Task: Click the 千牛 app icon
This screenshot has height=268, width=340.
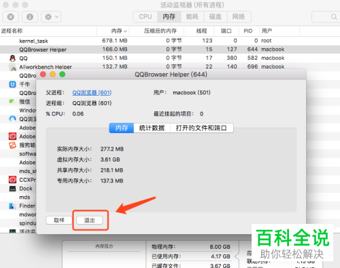Action: click(12, 84)
